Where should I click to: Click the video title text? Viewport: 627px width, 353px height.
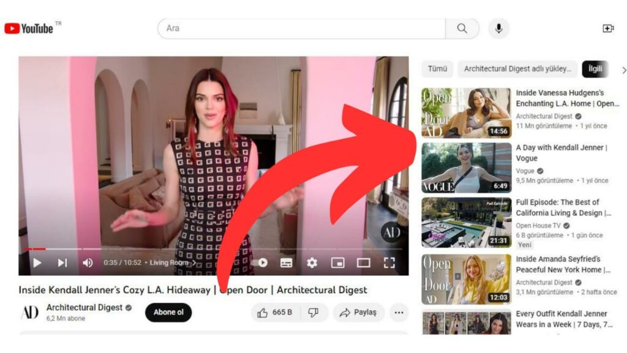[193, 290]
